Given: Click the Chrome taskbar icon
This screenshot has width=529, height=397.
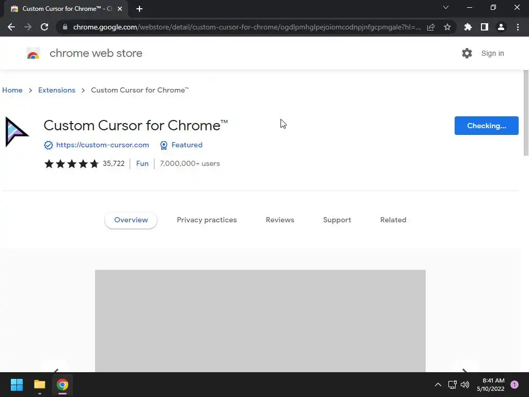Looking at the screenshot, I should click(63, 385).
